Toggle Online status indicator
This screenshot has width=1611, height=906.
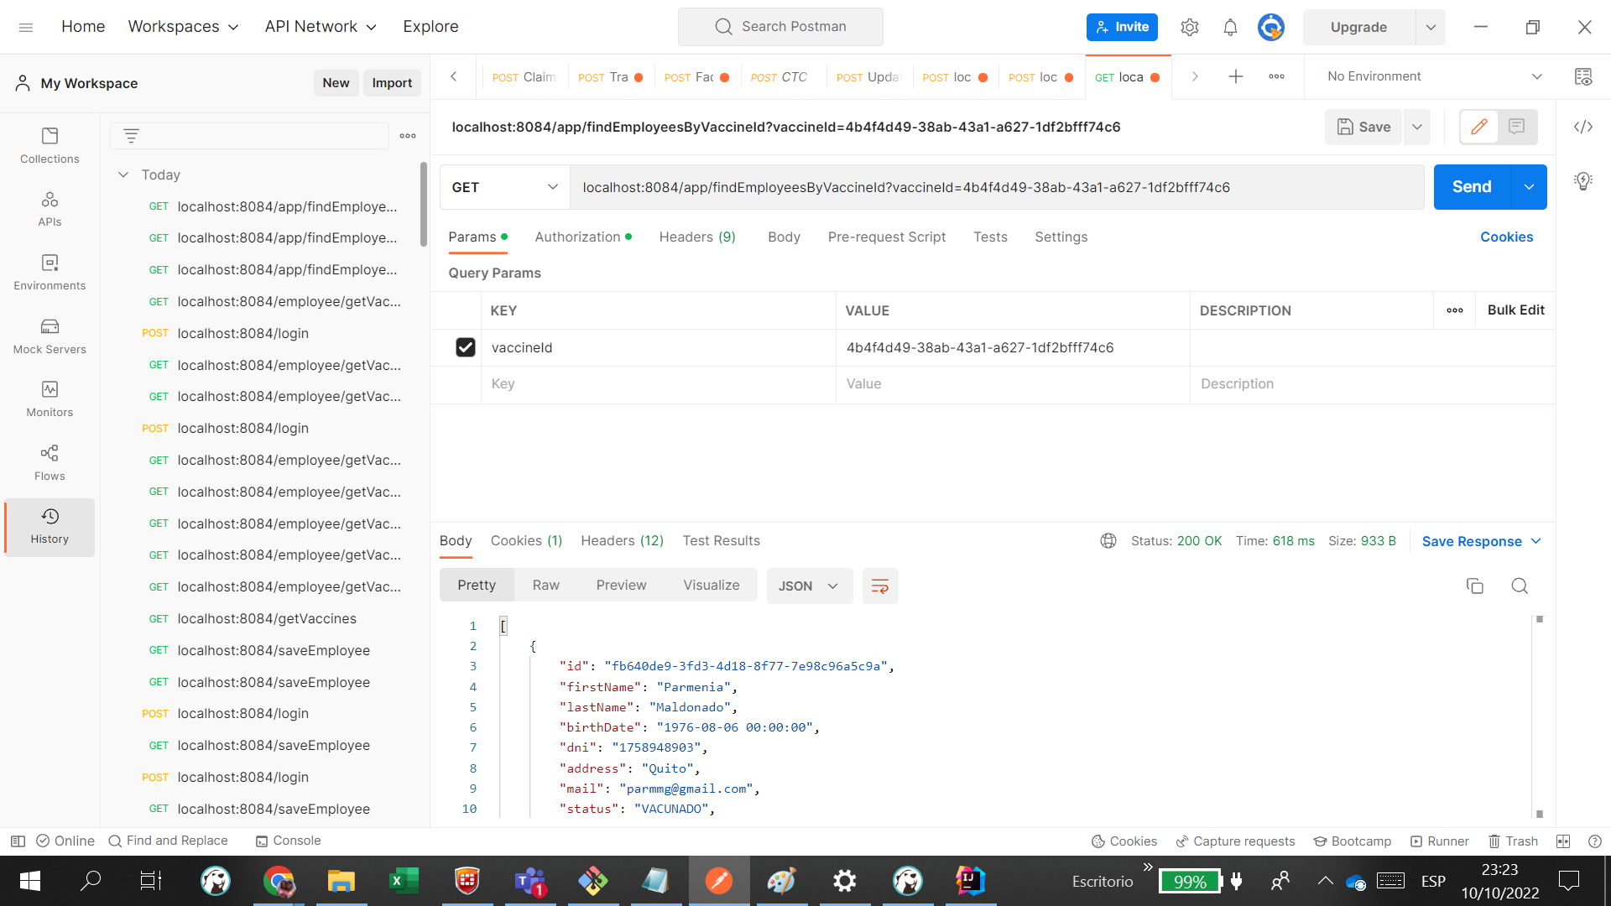[x=65, y=841]
